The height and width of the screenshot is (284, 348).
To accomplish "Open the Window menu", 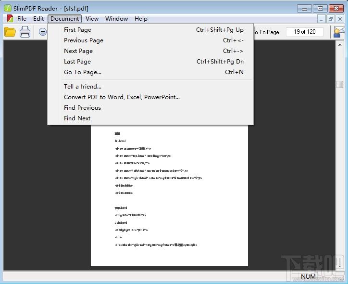I will 116,19.
